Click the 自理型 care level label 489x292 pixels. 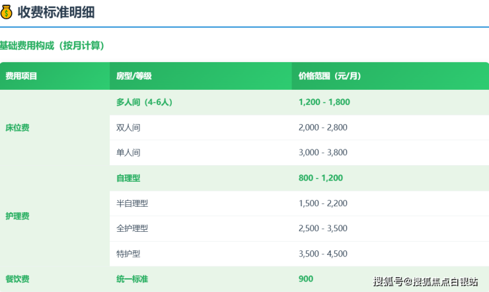pos(128,178)
